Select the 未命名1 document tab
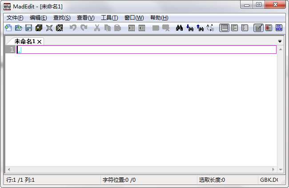This screenshot has height=188, width=289. (x=25, y=41)
